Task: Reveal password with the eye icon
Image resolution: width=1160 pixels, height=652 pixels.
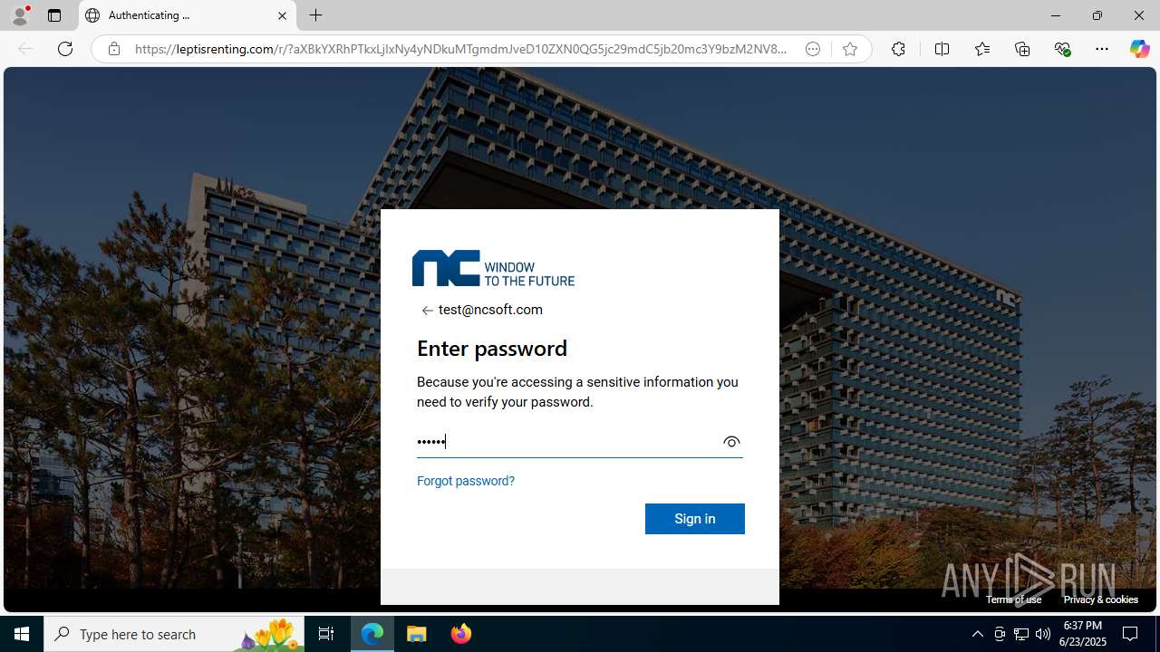Action: tap(731, 442)
